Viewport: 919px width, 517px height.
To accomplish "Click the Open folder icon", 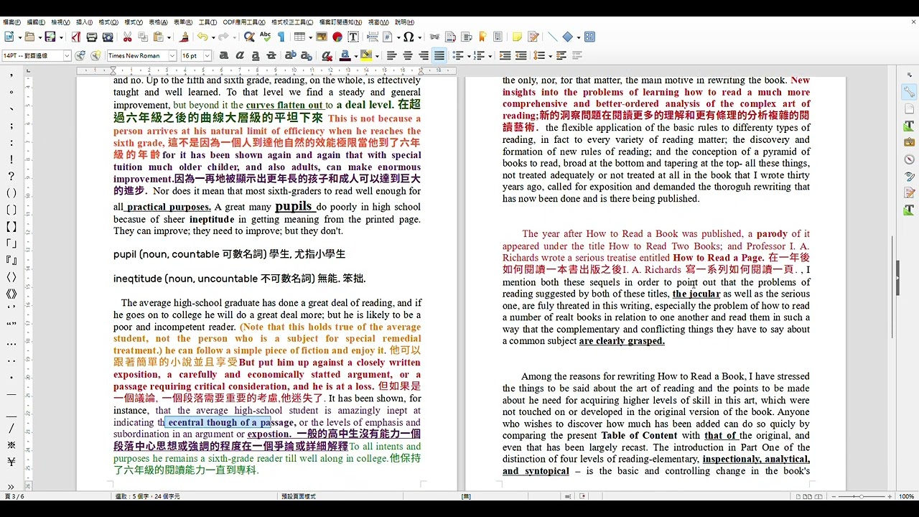I will [x=29, y=37].
